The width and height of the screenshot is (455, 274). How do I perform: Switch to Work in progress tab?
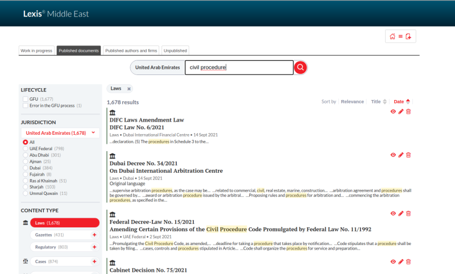[36, 51]
